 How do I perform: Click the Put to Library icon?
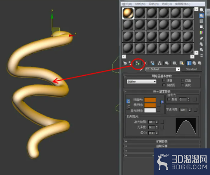tap(167, 63)
